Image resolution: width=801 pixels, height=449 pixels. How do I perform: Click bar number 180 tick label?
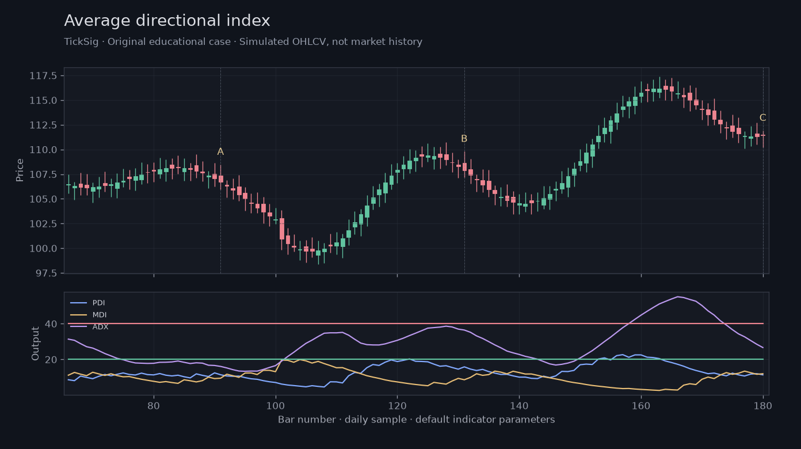coord(762,405)
